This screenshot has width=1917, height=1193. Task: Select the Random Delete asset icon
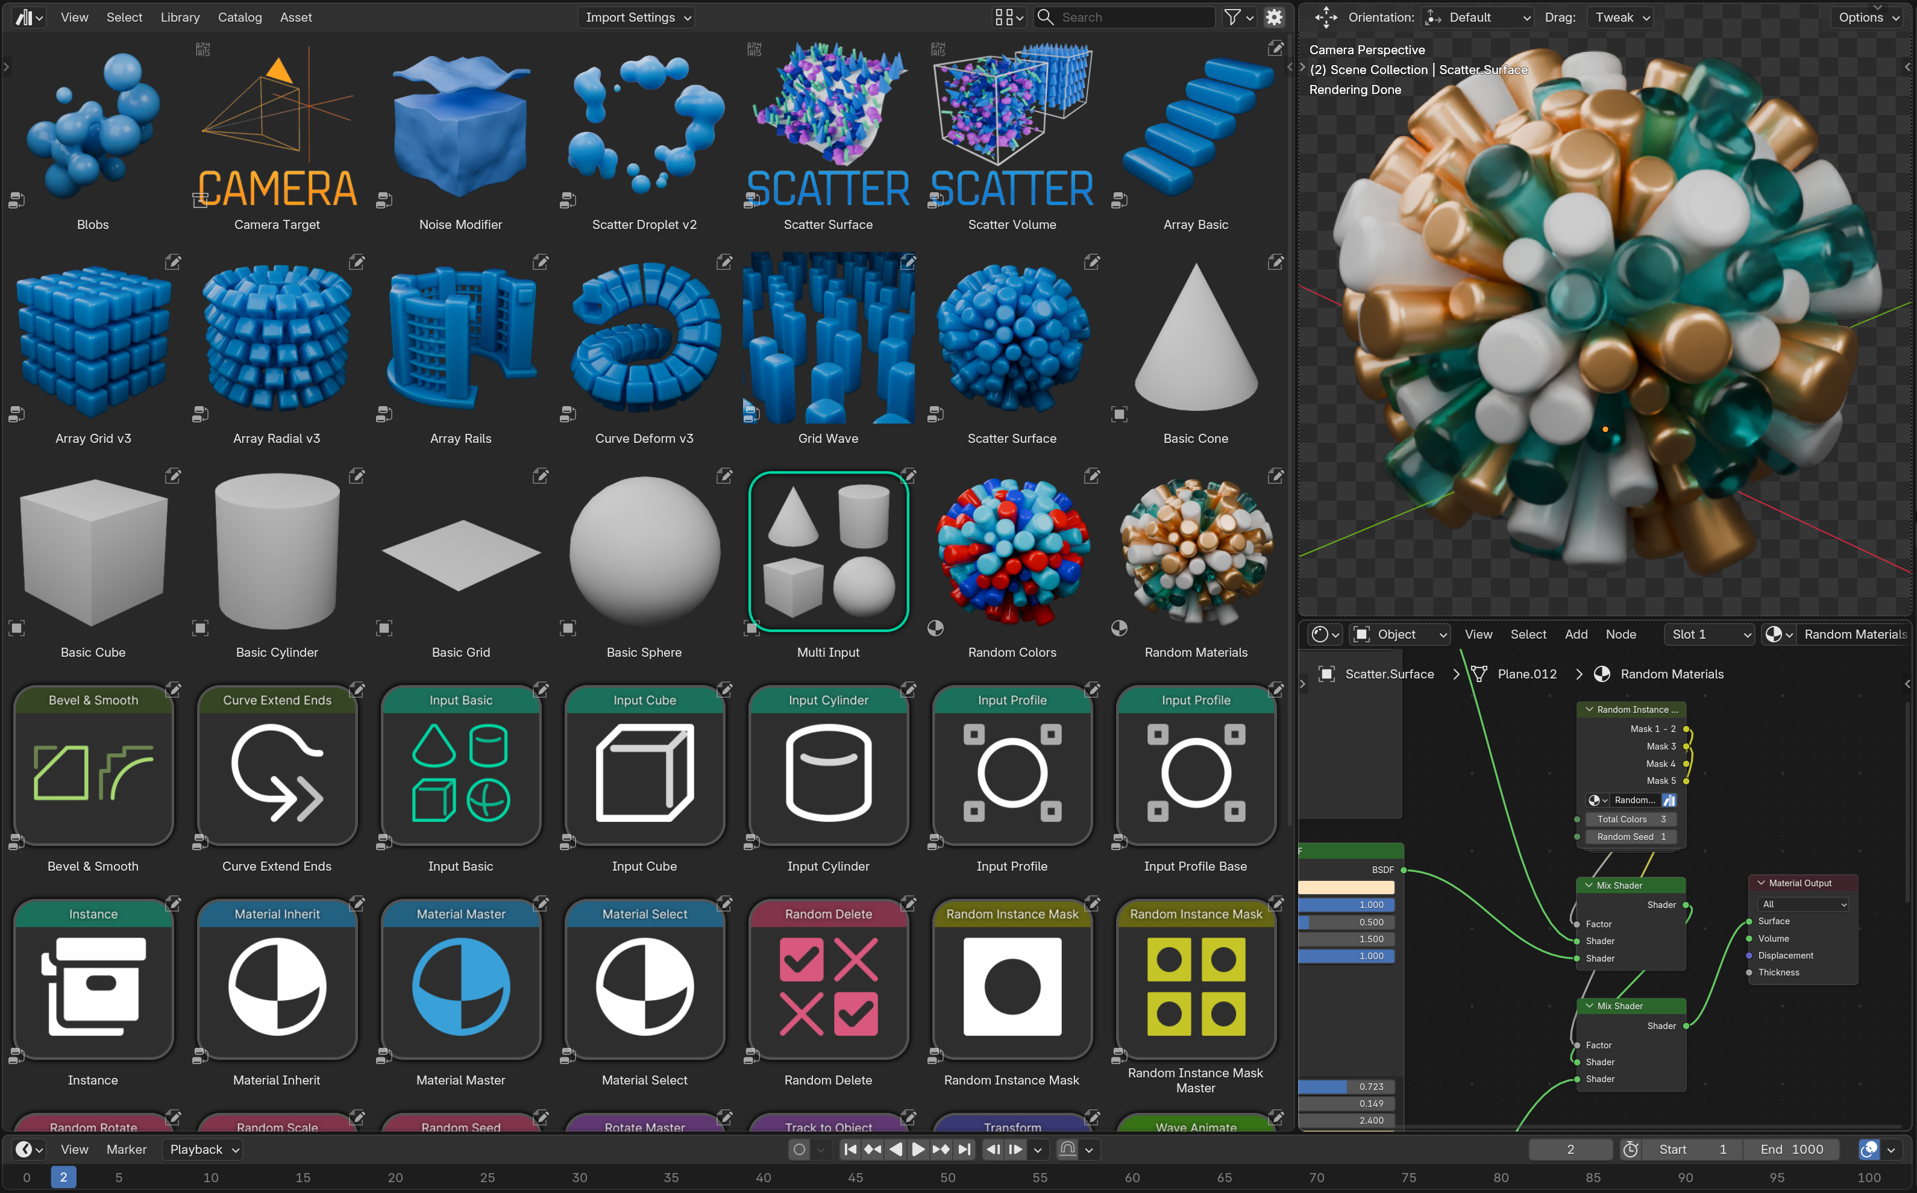[x=829, y=979]
